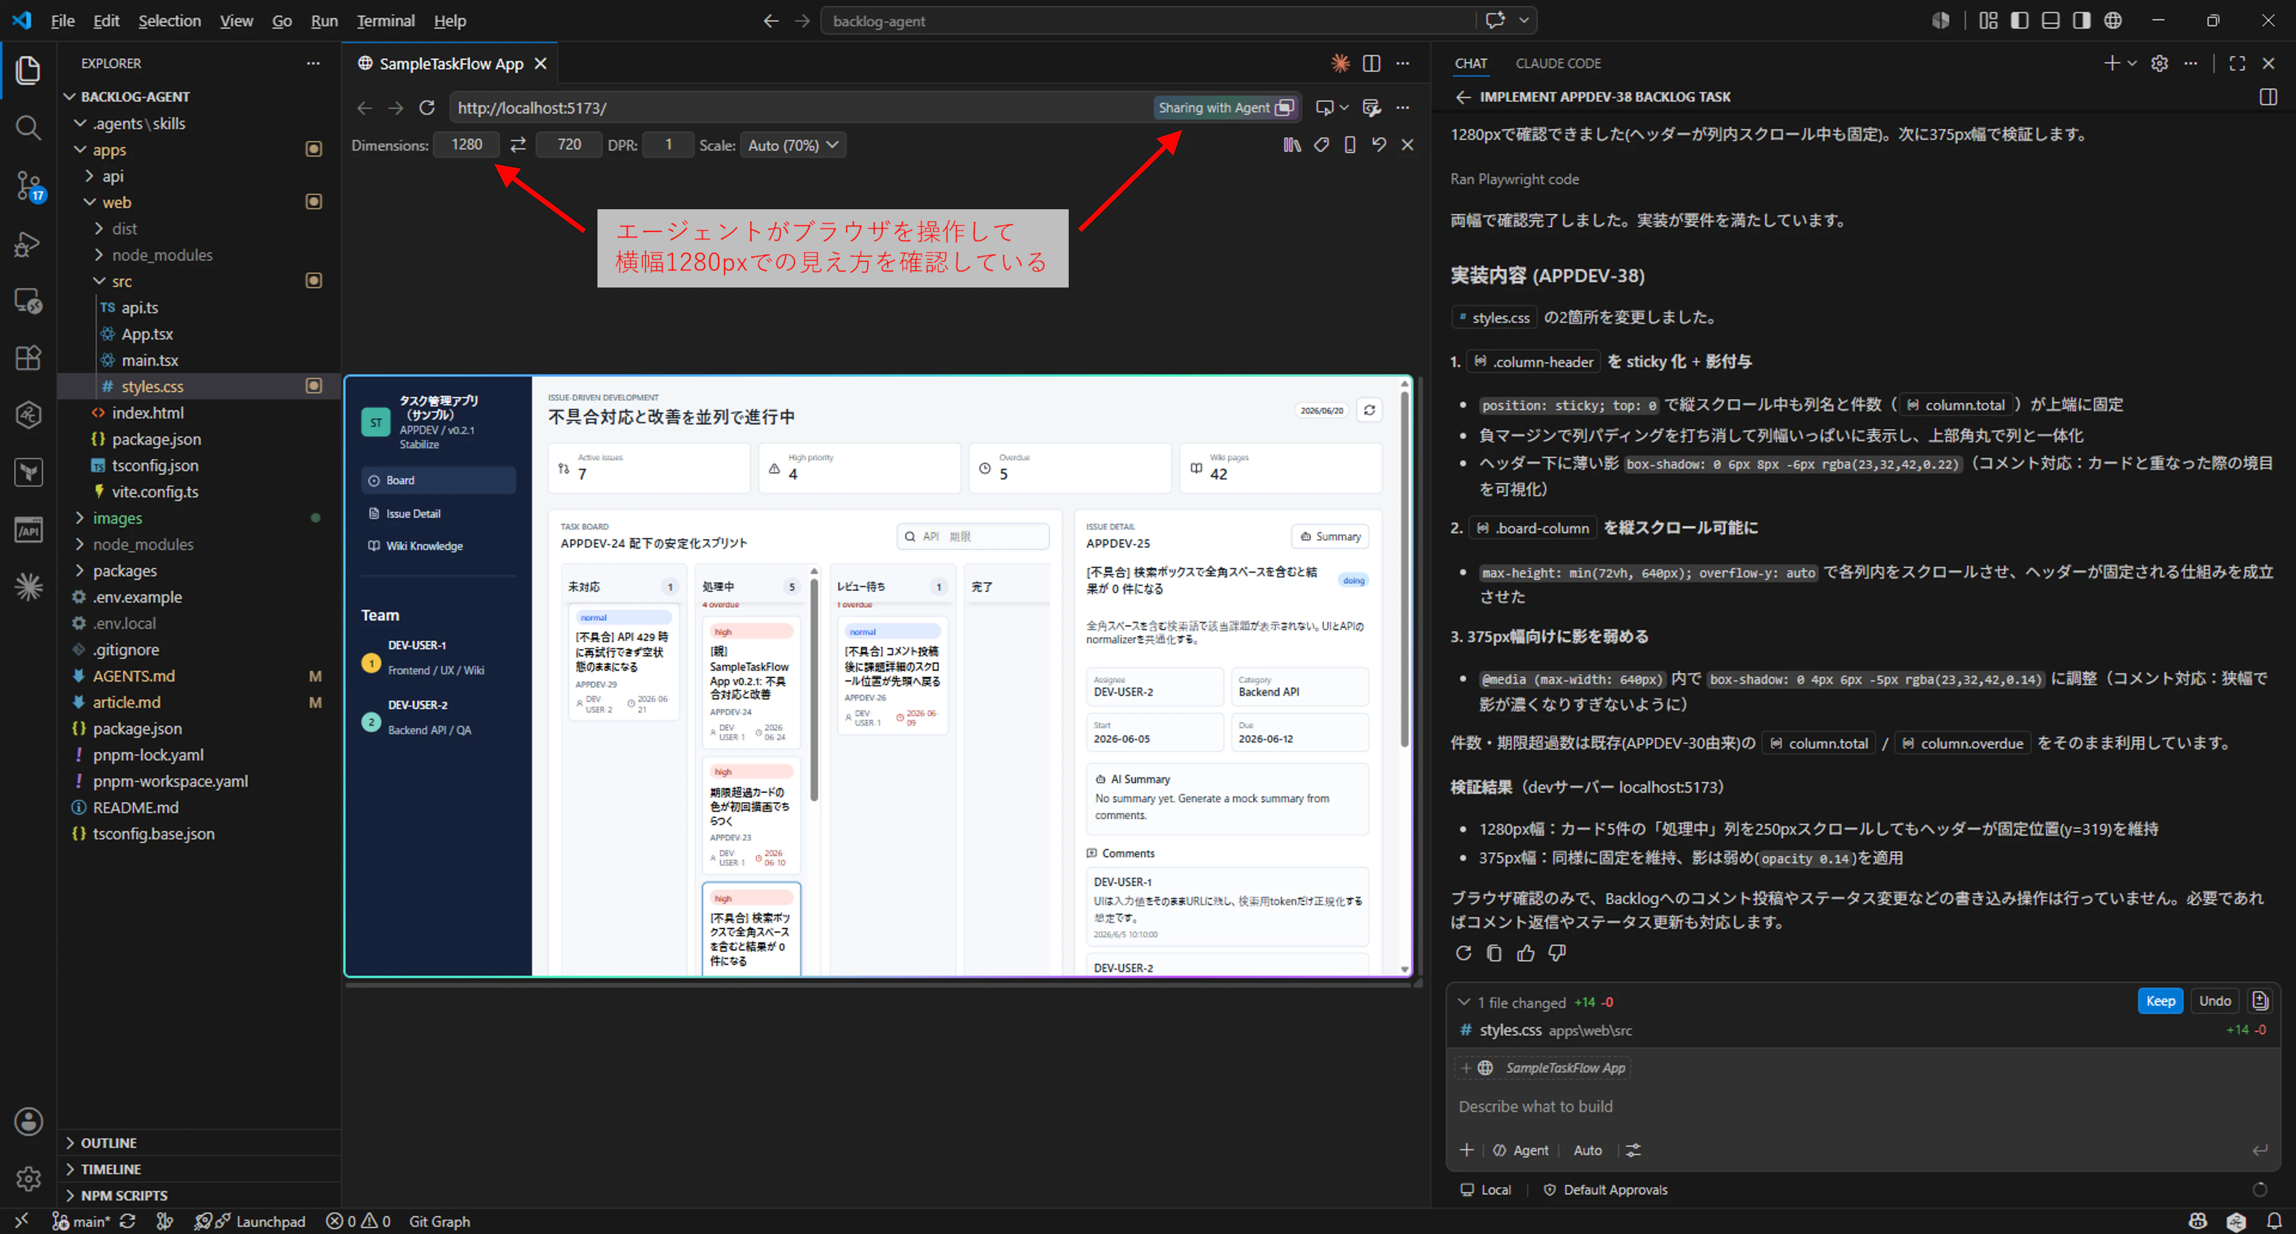Viewport: 2296px width, 1234px height.
Task: Click the Undo button
Action: tap(2215, 1001)
